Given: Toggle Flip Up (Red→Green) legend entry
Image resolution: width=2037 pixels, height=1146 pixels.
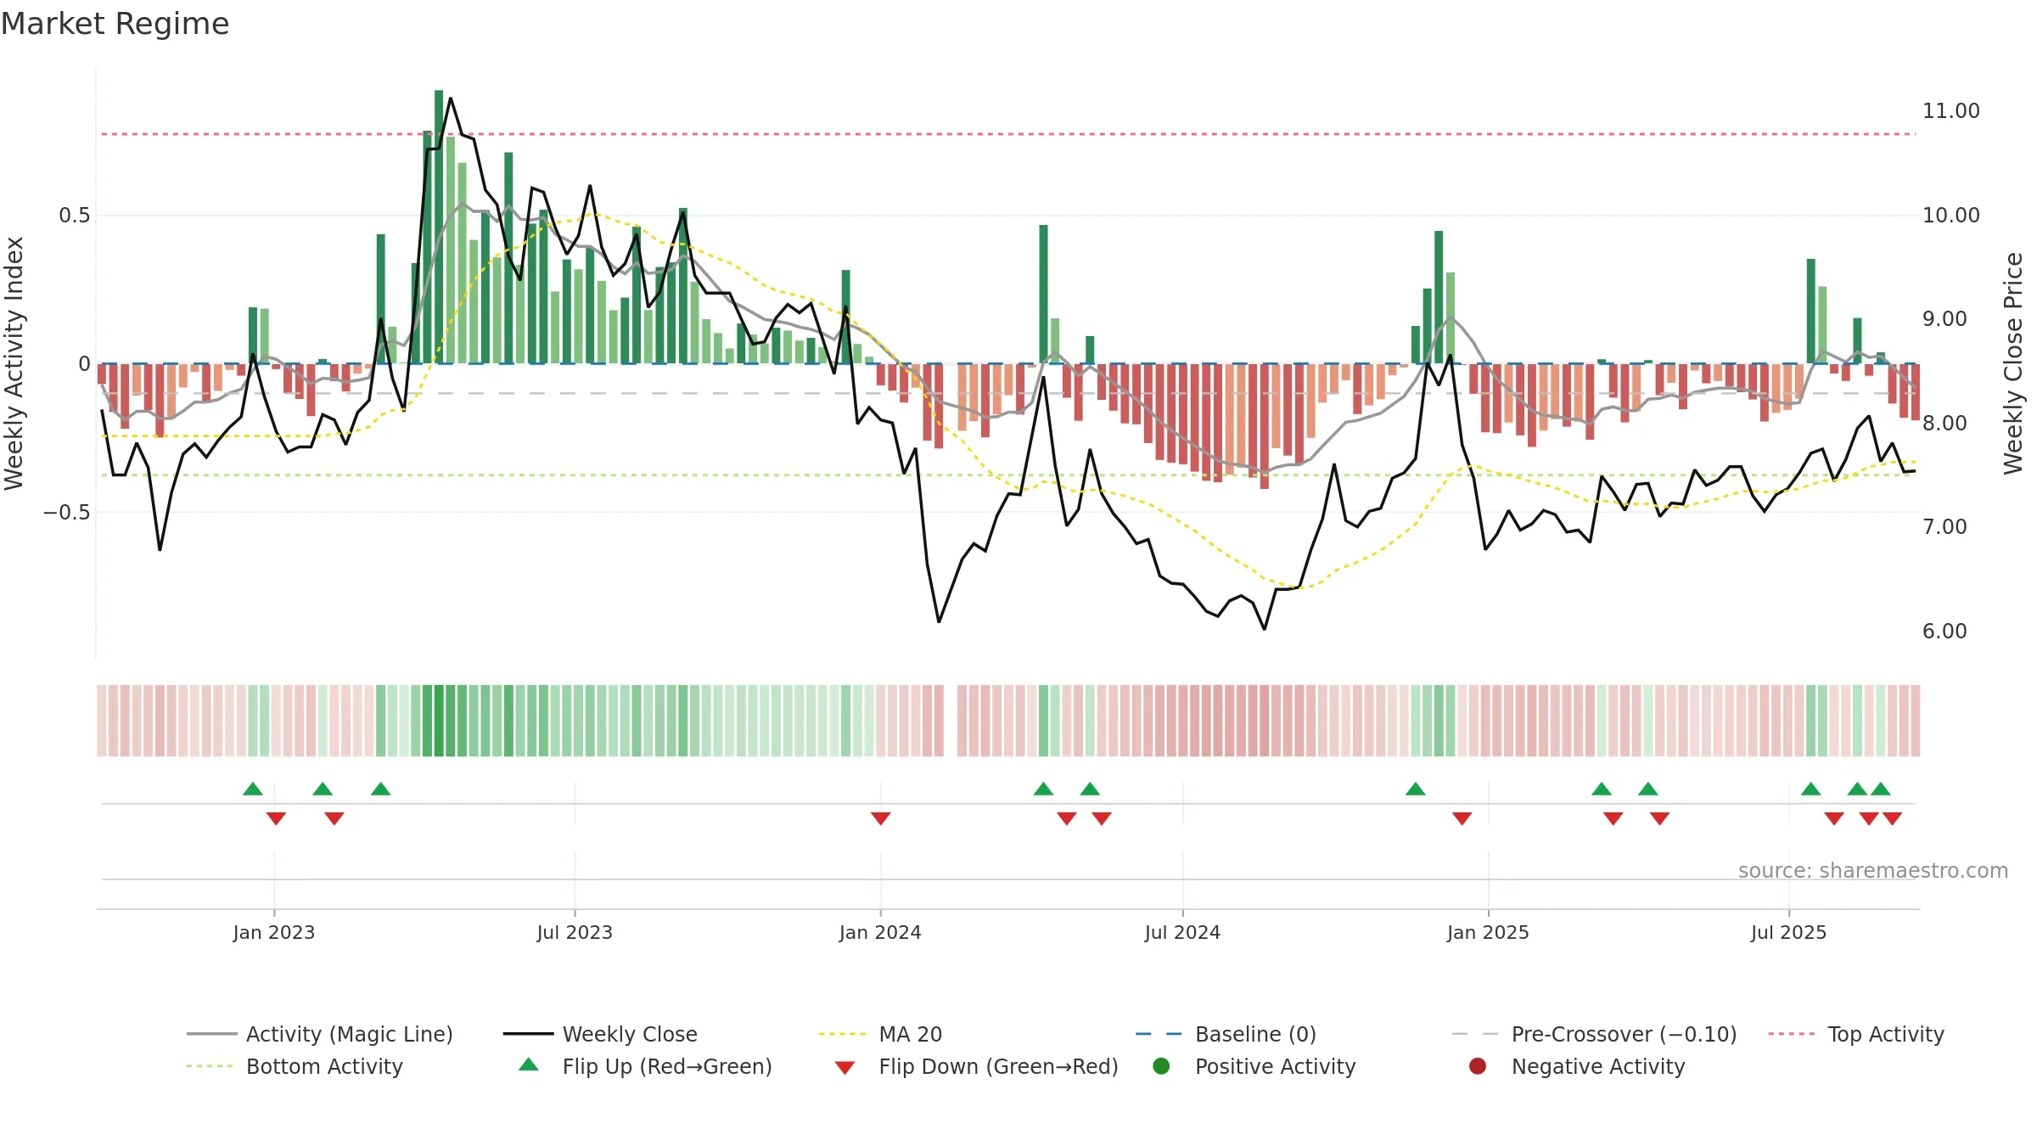Looking at the screenshot, I should tap(645, 1066).
